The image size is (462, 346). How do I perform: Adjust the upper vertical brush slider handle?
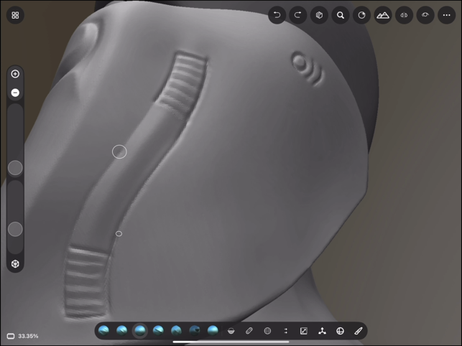[15, 168]
